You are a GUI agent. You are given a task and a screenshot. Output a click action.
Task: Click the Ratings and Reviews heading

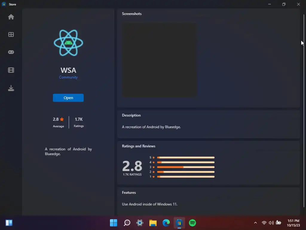pos(139,146)
